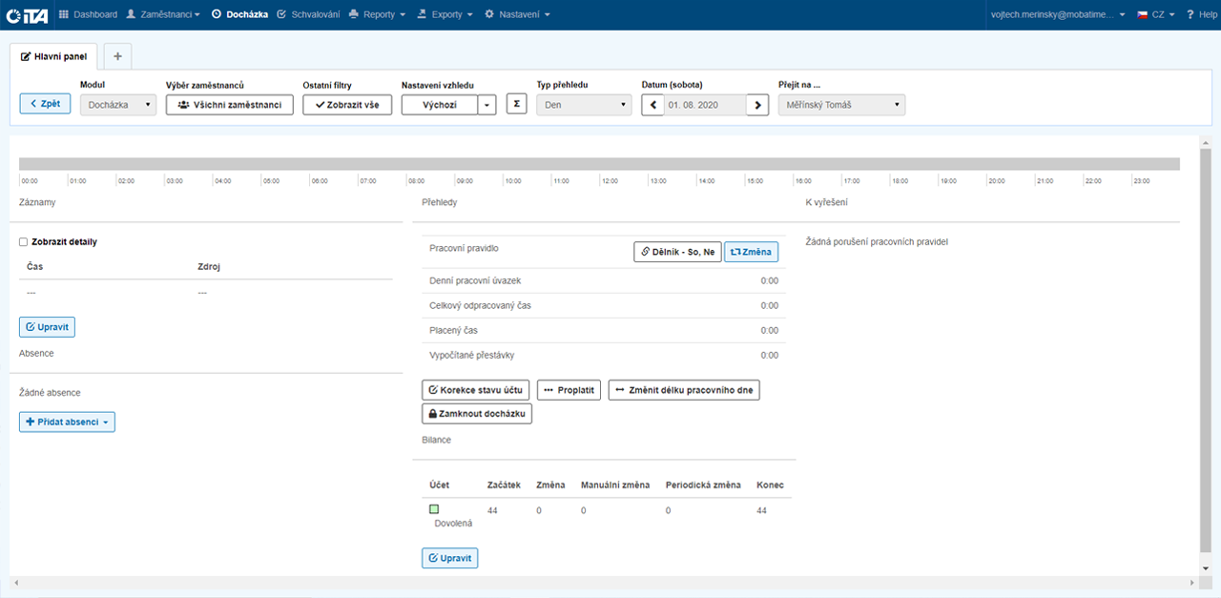
Task: Click the plus icon to add new tab
Action: point(117,56)
